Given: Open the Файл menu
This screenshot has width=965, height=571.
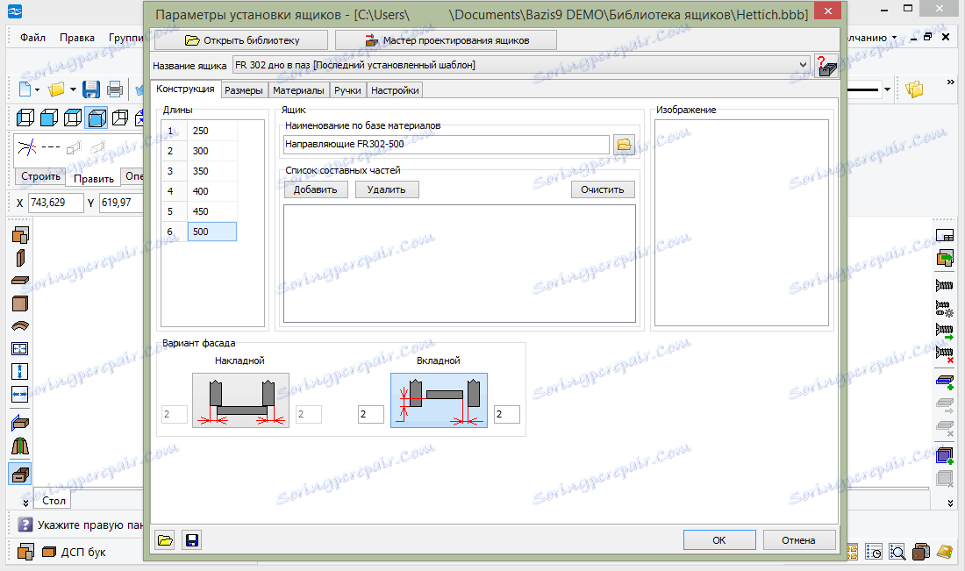Looking at the screenshot, I should click(32, 38).
